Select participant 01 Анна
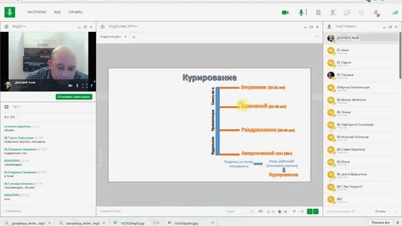 pyautogui.click(x=362, y=50)
